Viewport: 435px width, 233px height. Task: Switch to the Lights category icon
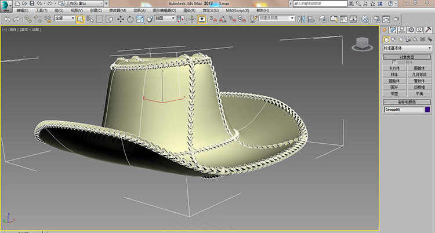tap(401, 39)
